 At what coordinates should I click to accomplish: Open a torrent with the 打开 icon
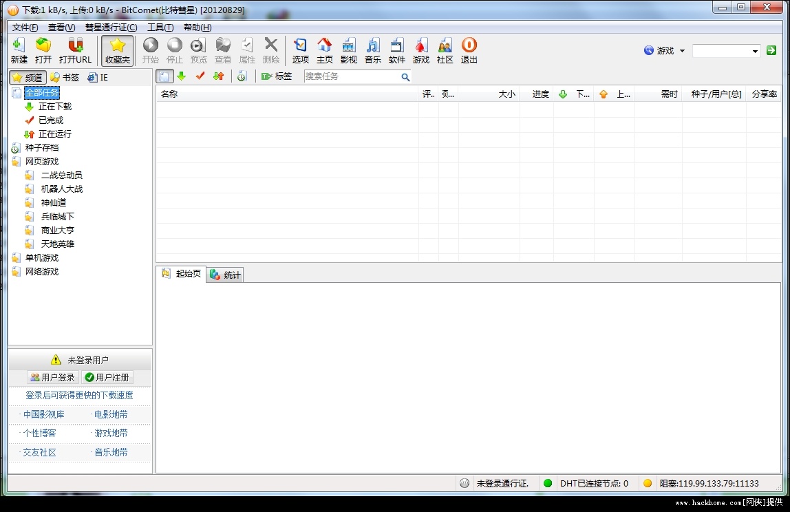click(43, 50)
